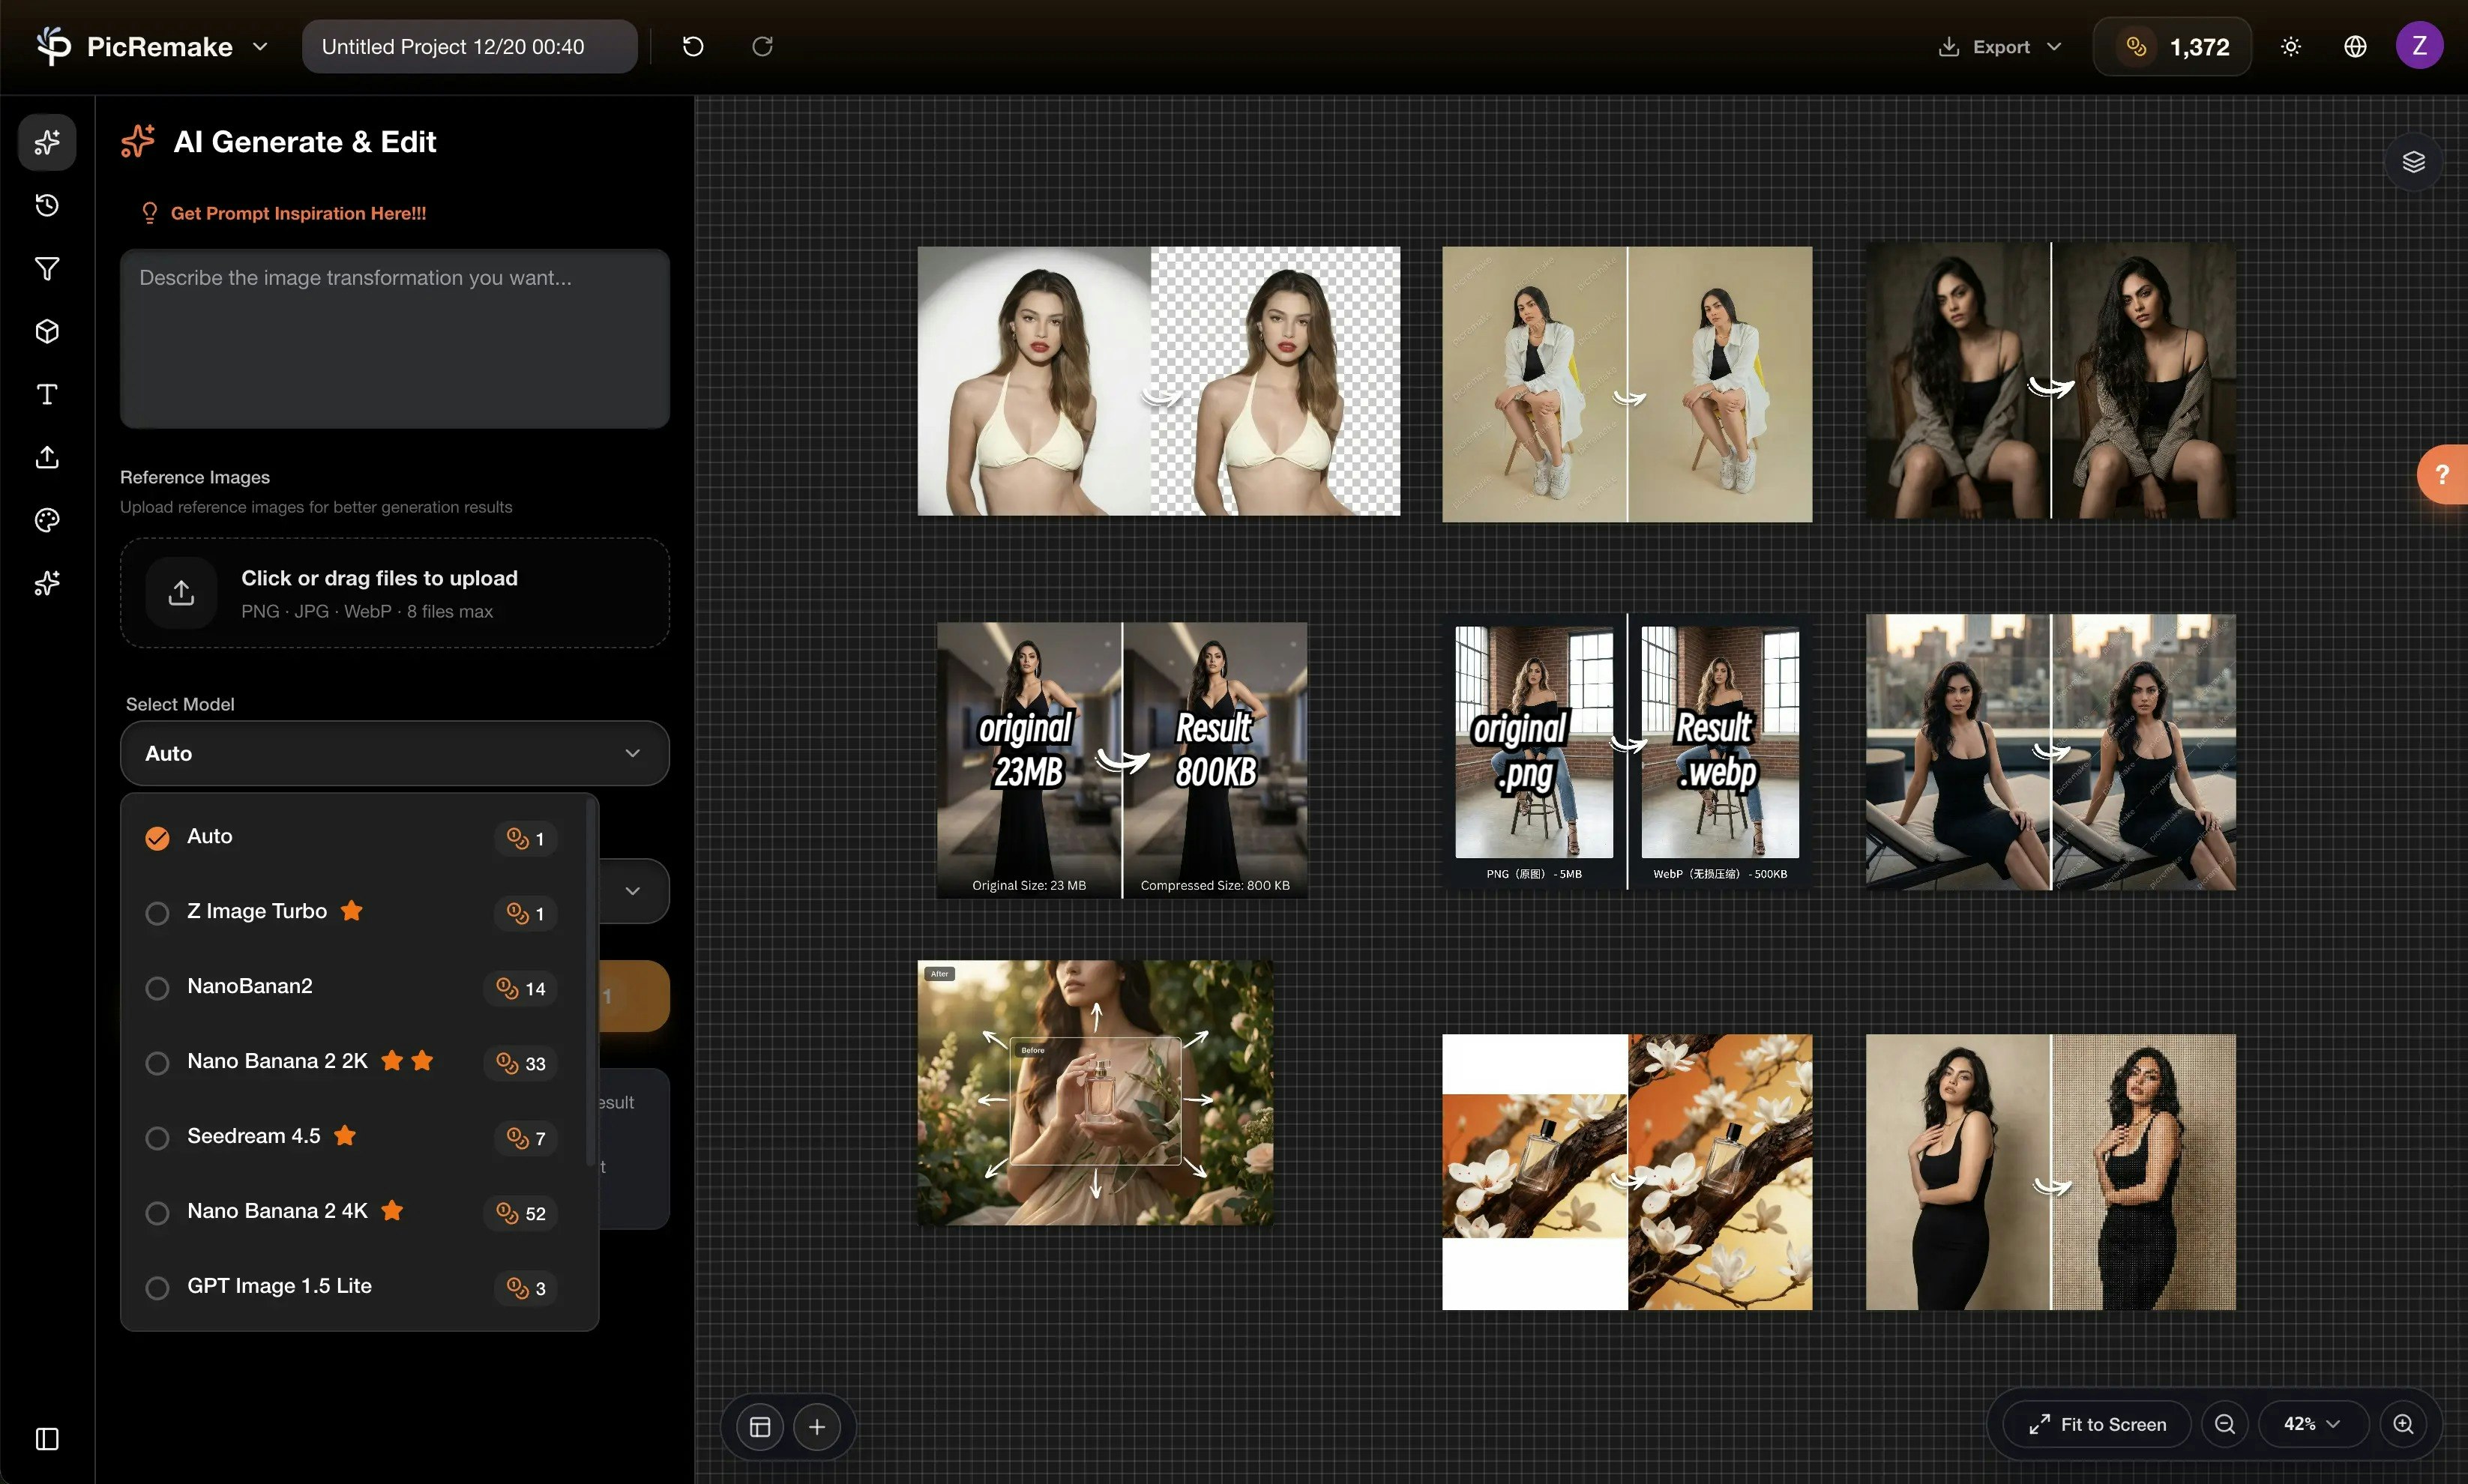Collapse the Select Model Auto dropdown
Viewport: 2468px width, 1484px height.
click(394, 753)
